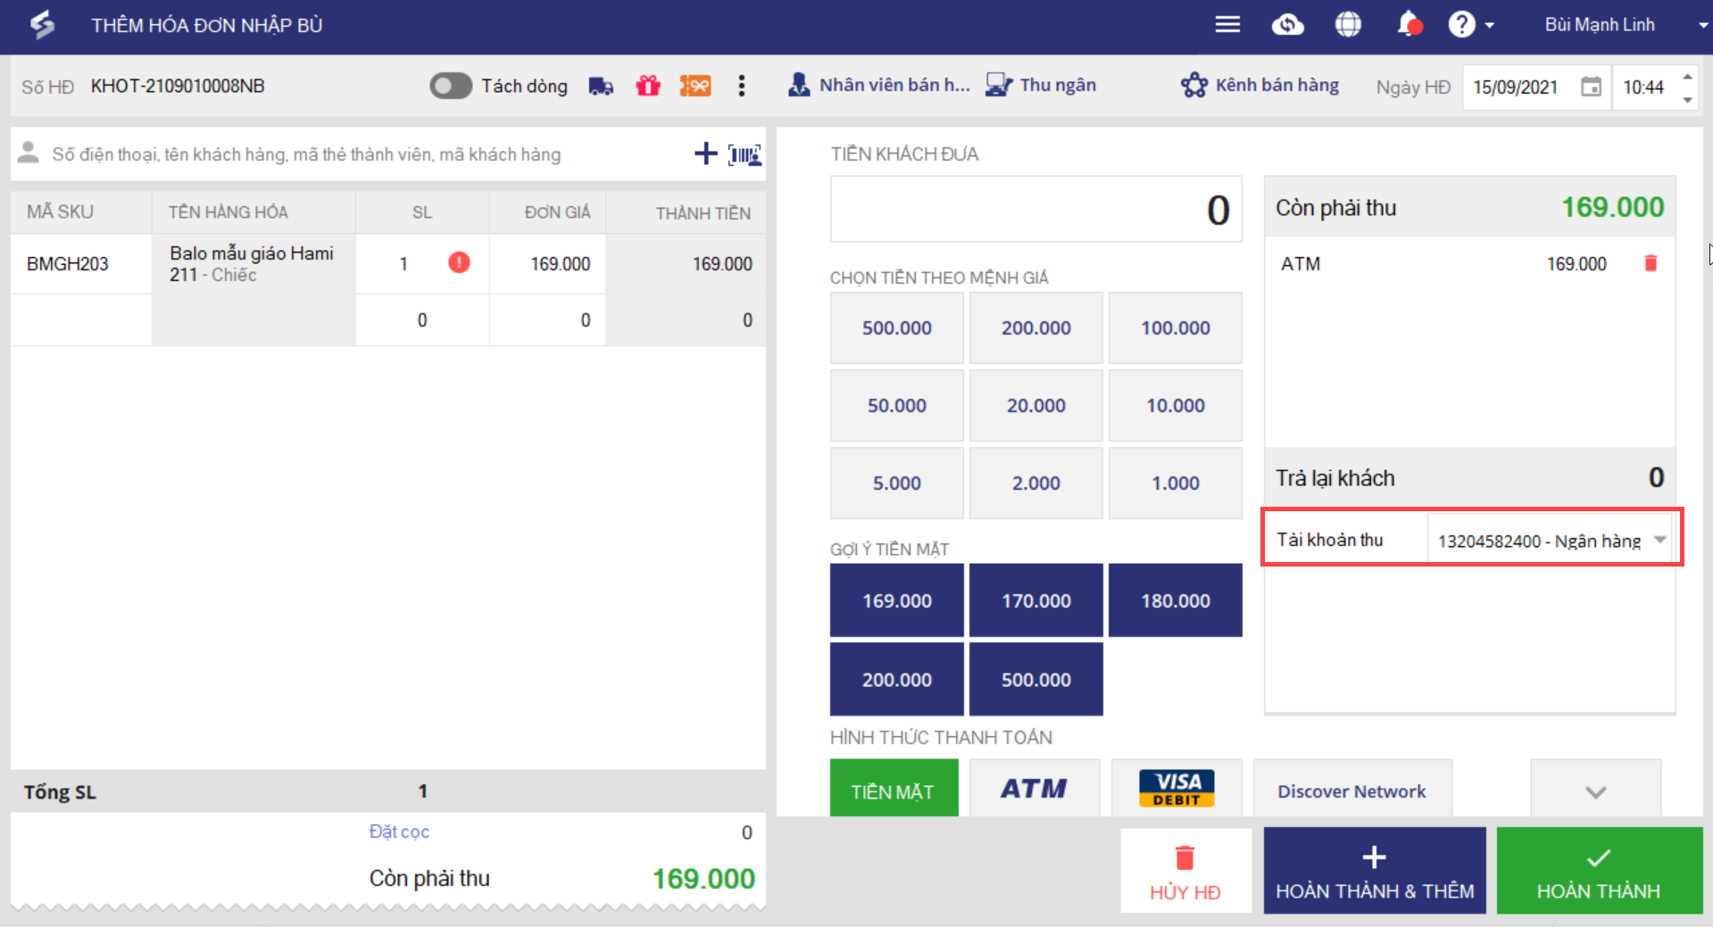Expand more payment methods chevron

[x=1595, y=789]
